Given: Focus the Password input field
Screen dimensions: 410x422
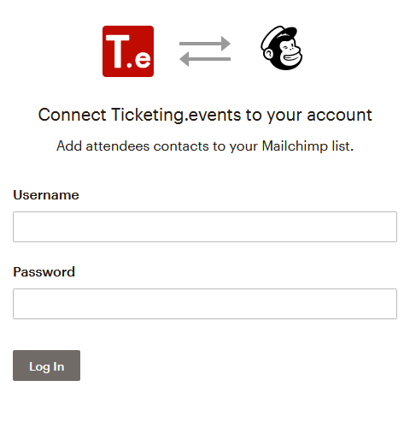Looking at the screenshot, I should [x=205, y=304].
